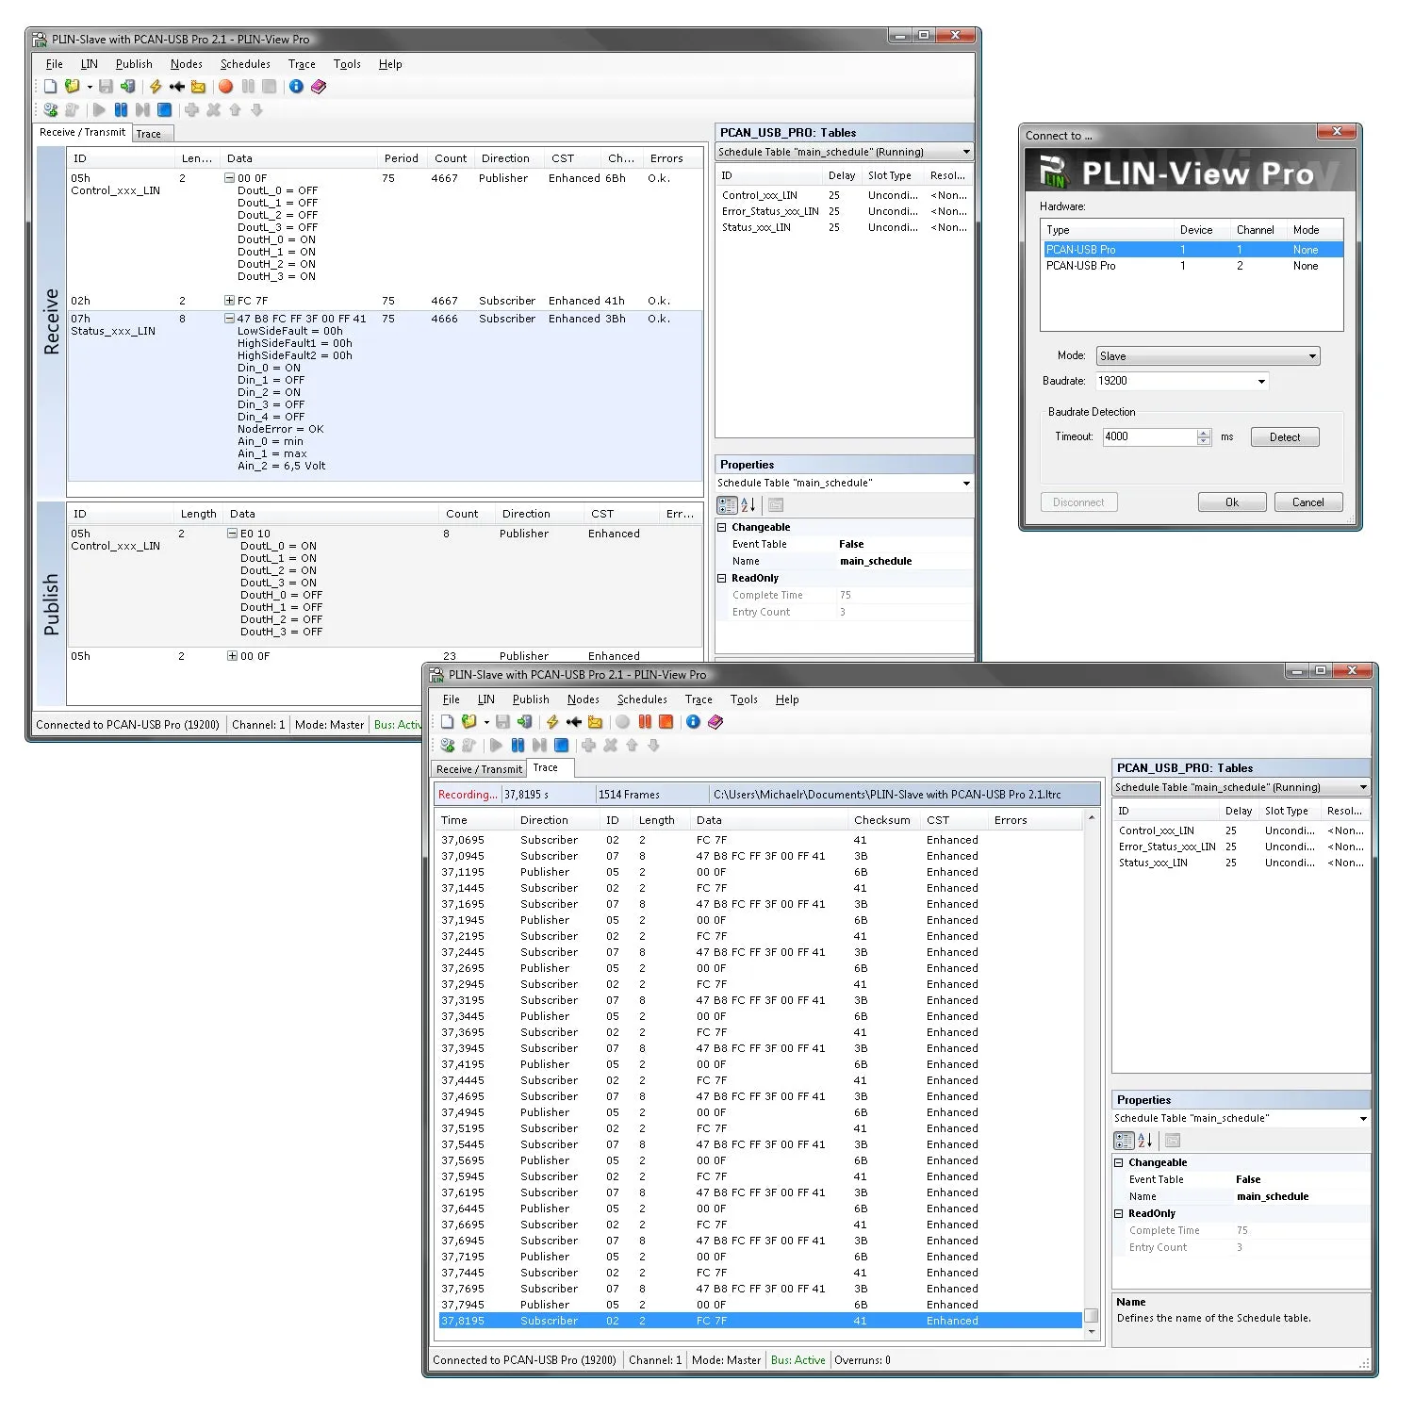
Task: Click blue Stop schedule square in lower window
Action: 562,746
